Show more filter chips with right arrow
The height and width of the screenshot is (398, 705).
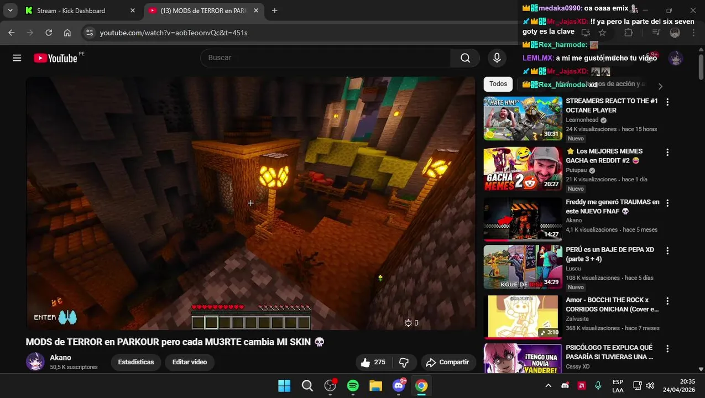pyautogui.click(x=660, y=86)
